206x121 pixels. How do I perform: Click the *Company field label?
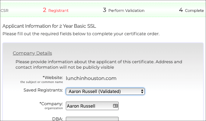[51, 104]
